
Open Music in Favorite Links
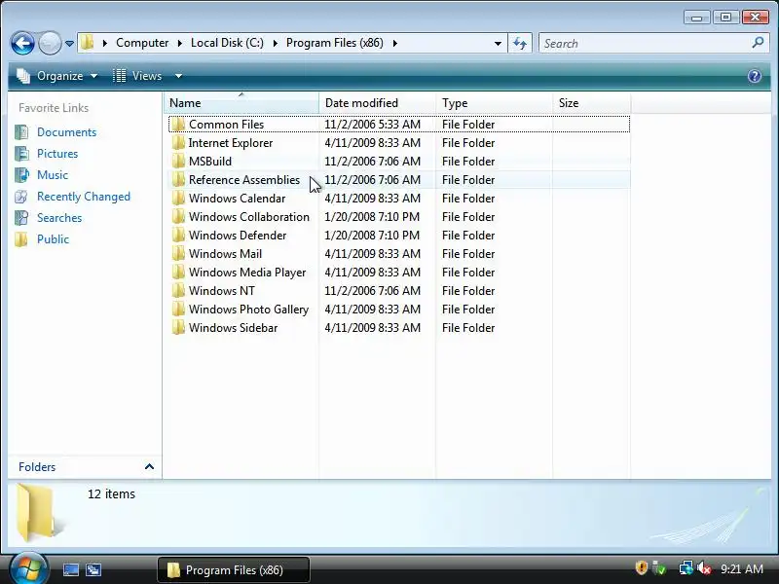(x=53, y=175)
